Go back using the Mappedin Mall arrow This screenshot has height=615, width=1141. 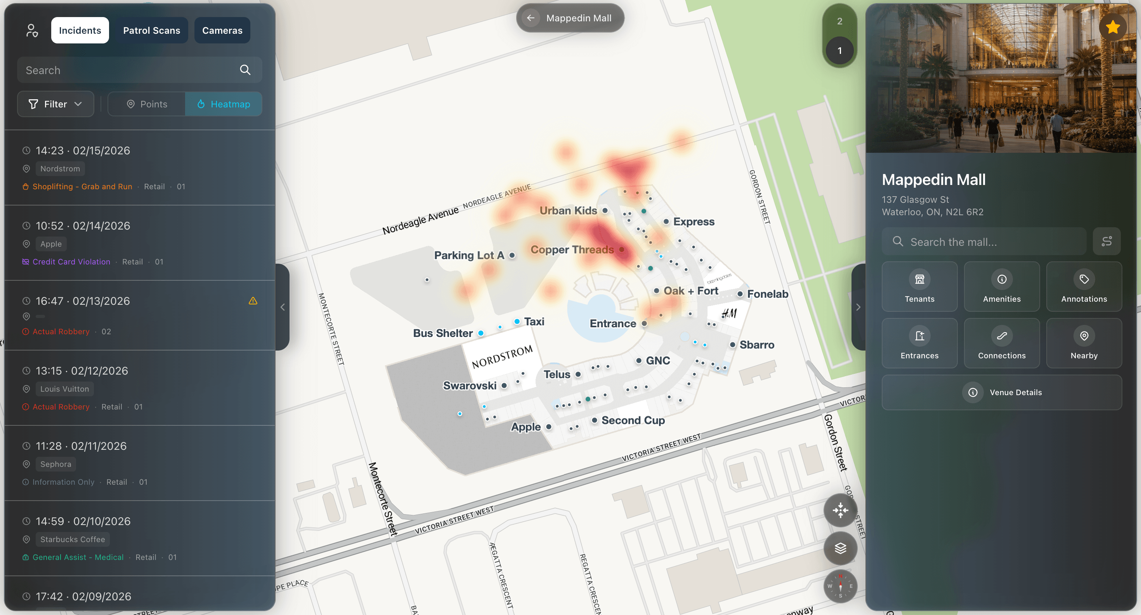[x=531, y=18]
